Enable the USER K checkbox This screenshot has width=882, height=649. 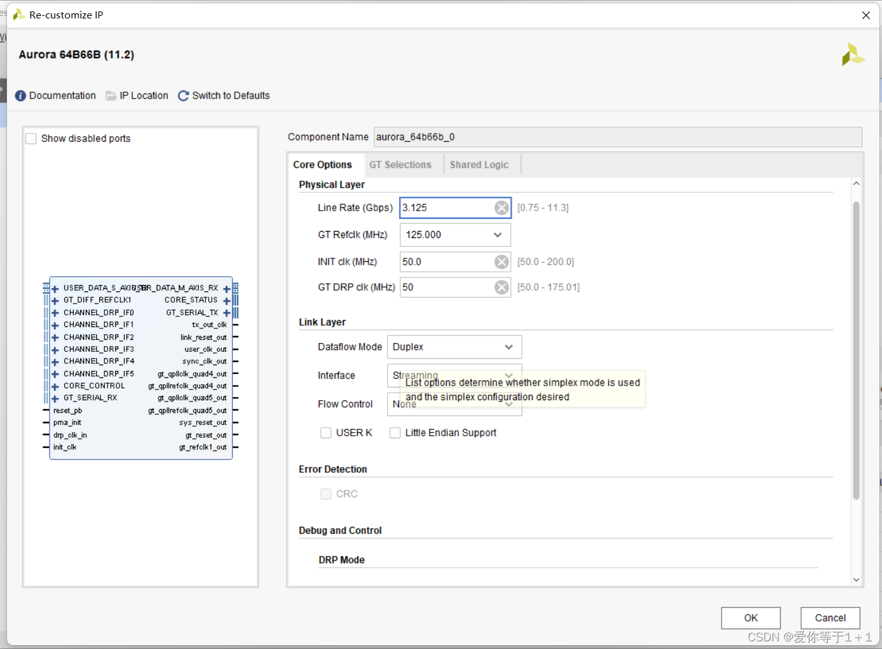tap(326, 433)
